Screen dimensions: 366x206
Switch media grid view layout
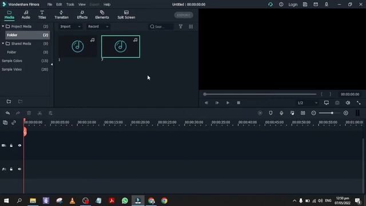190,27
